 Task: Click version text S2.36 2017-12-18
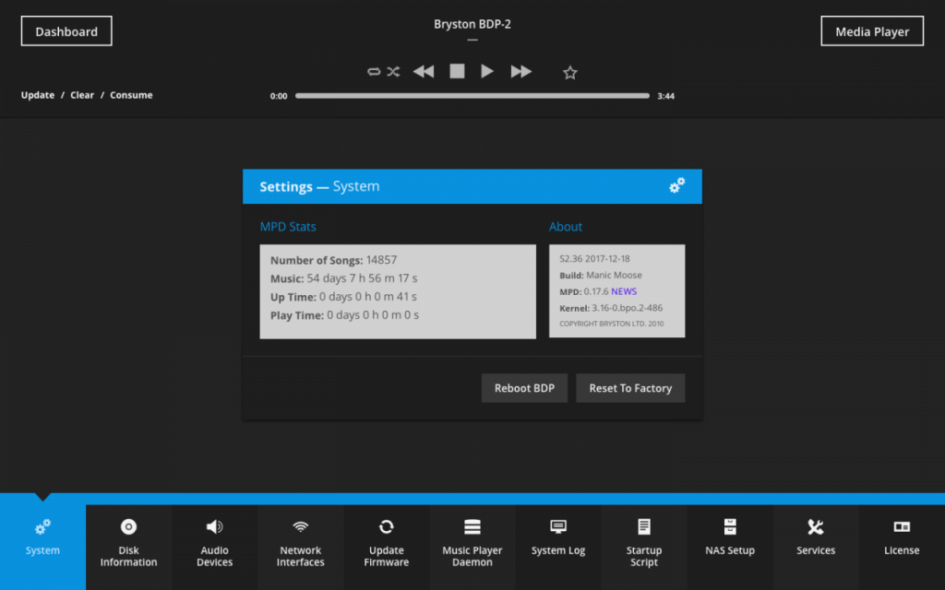click(x=594, y=259)
